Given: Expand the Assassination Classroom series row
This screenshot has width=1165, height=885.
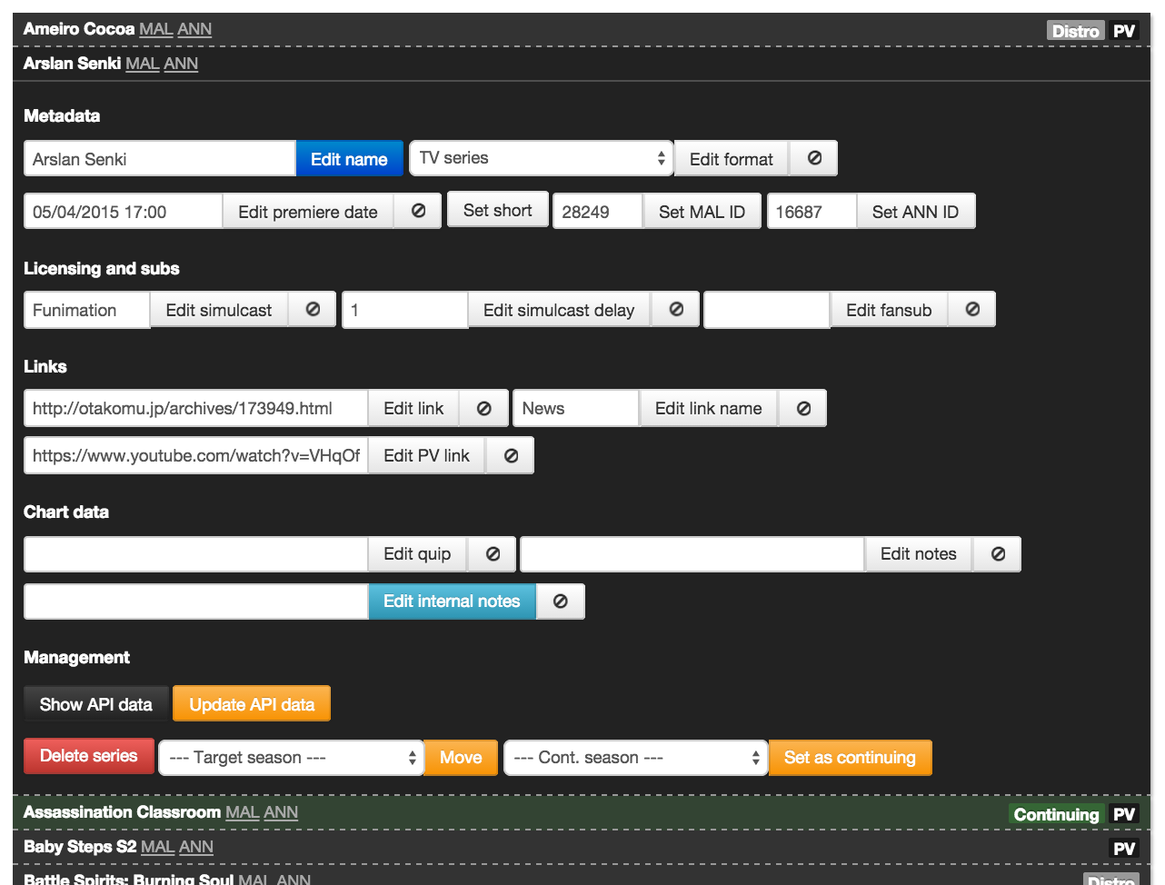Looking at the screenshot, I should (x=123, y=812).
